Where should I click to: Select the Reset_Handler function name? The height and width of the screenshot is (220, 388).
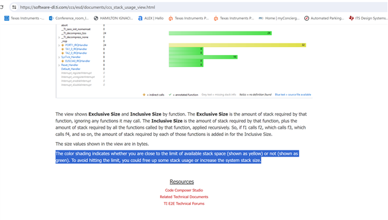click(x=70, y=65)
